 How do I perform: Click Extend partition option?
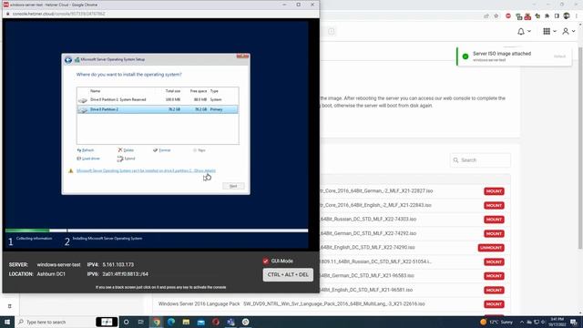pyautogui.click(x=127, y=159)
